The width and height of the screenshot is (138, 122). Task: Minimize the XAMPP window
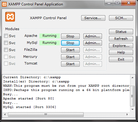click(x=109, y=3)
